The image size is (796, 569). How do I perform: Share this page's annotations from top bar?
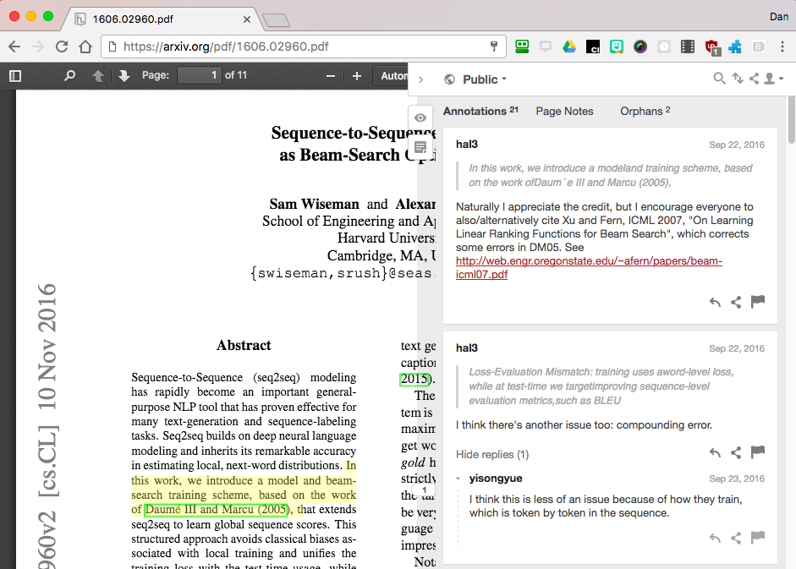(755, 79)
